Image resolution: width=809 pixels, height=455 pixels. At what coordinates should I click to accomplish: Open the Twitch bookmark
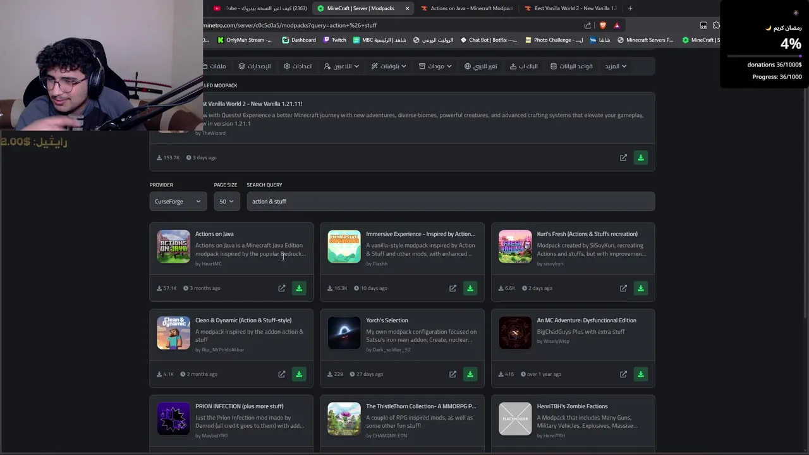(x=334, y=40)
